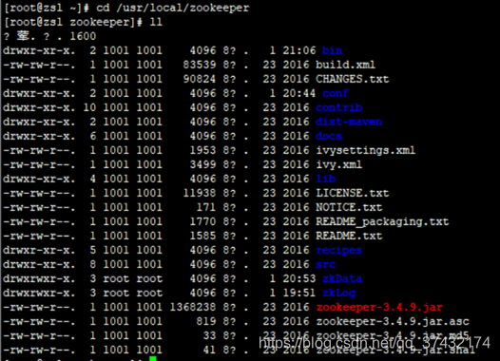Click the blue 'src' directory name

326,264
